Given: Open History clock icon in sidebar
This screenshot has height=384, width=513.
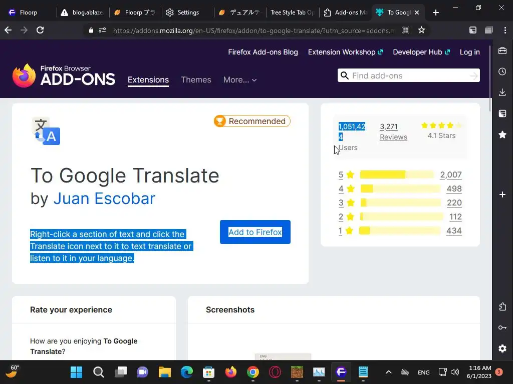Looking at the screenshot, I should (502, 71).
